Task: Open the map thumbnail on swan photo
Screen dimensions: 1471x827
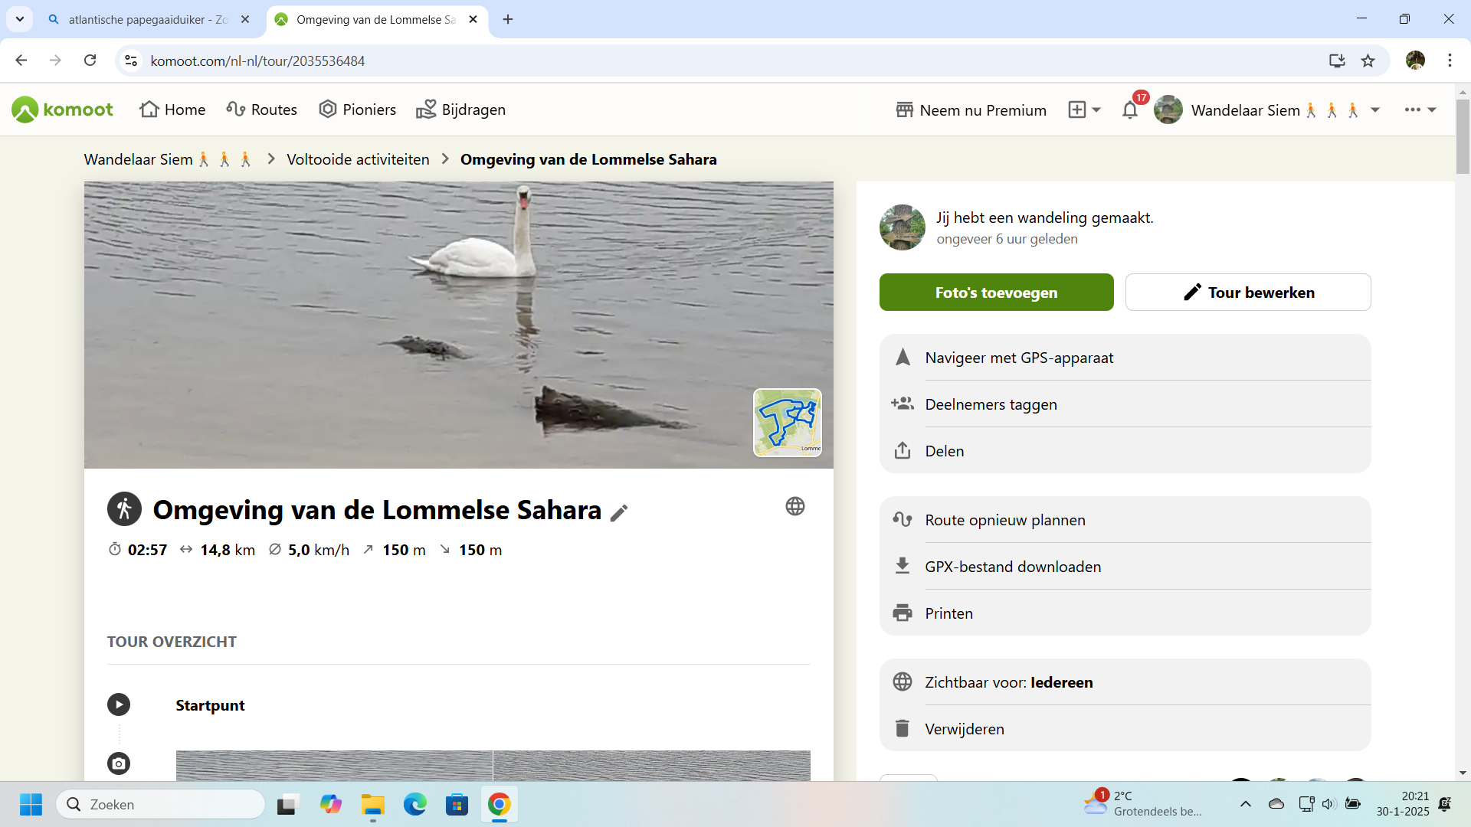Action: (787, 423)
